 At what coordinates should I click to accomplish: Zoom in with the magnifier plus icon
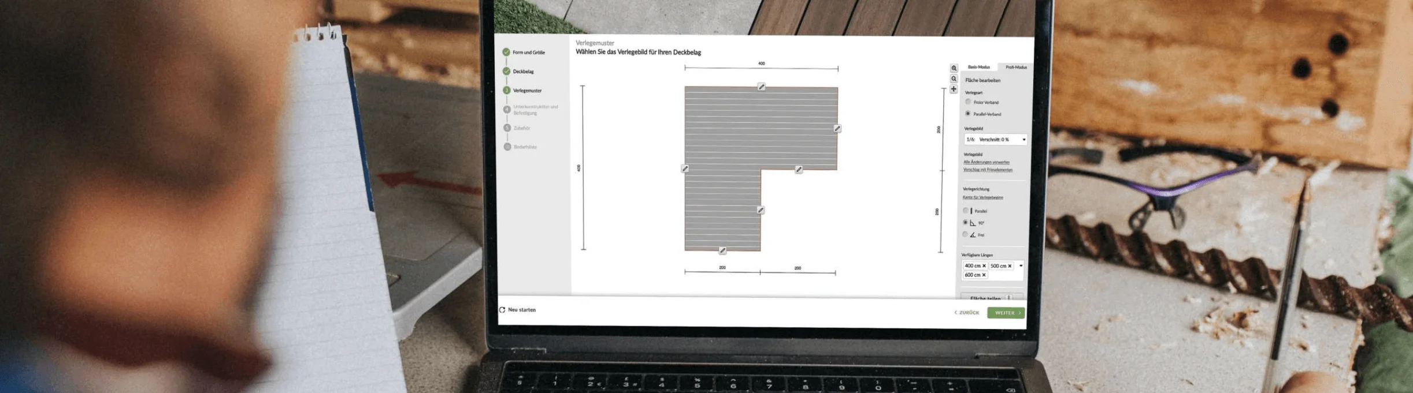954,68
